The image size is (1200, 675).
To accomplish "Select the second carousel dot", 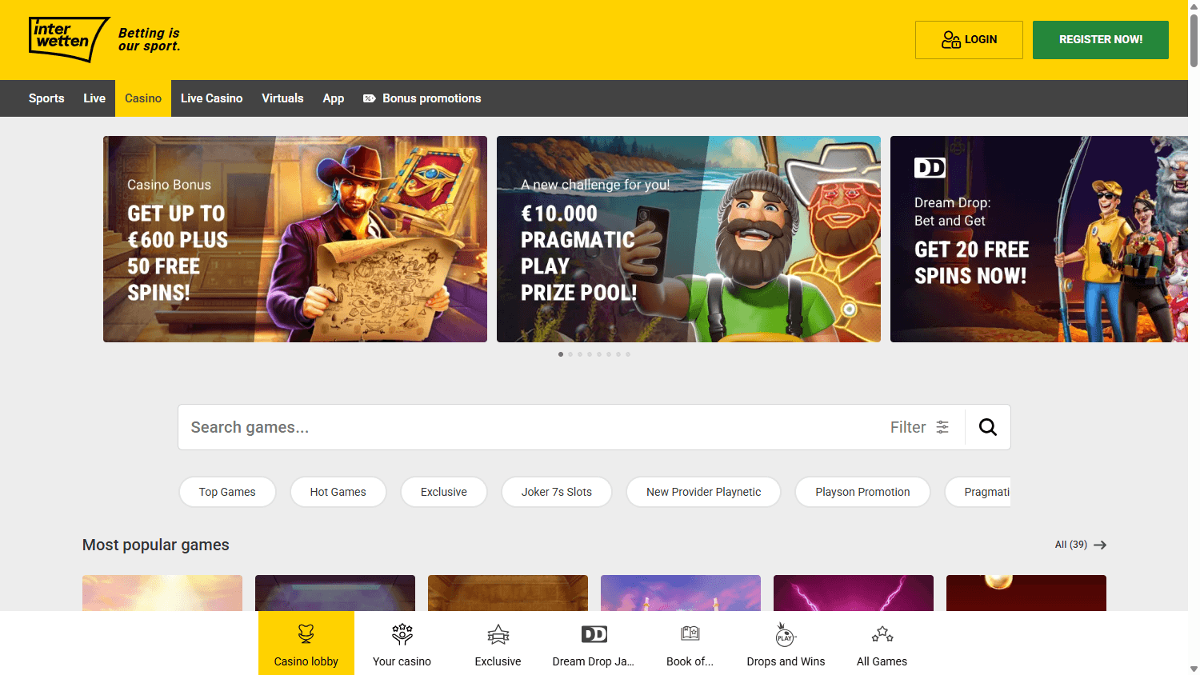I will tap(570, 354).
